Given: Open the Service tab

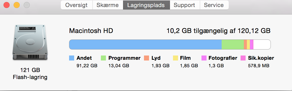Looking at the screenshot, I should click(x=214, y=5).
